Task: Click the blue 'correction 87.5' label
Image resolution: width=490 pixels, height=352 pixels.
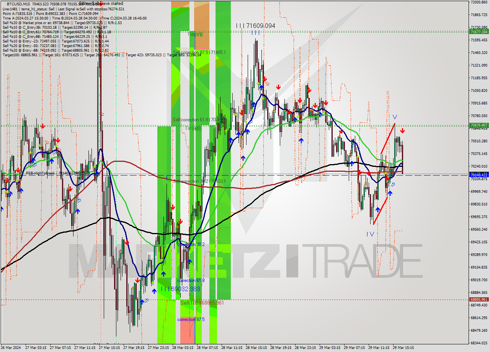Action: pos(191,319)
